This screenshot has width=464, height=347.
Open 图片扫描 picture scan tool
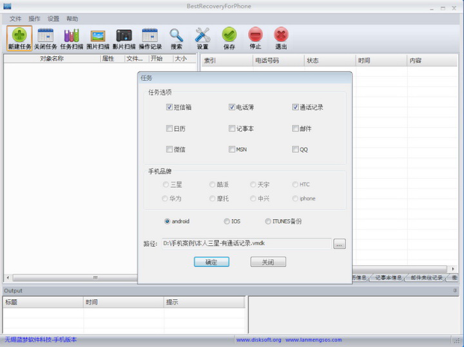click(98, 38)
